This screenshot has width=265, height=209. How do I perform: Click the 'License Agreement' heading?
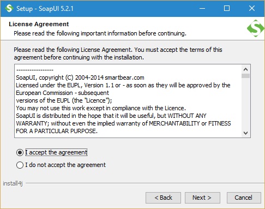coord(39,24)
